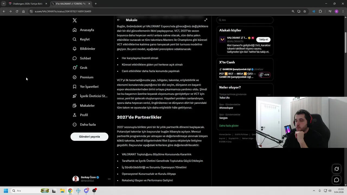The height and width of the screenshot is (195, 347).
Task: Open Gizlilik Politikası footer link
Action: click(x=242, y=135)
